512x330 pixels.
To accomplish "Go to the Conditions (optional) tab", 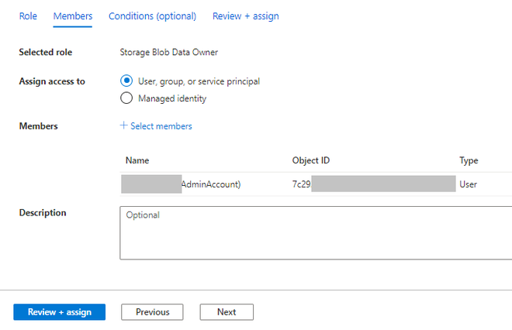I will 152,16.
